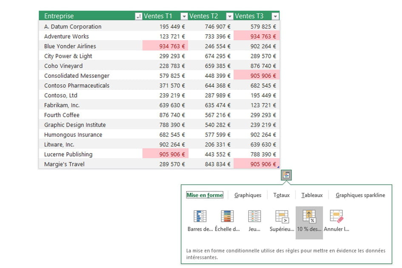Open the Ventes T2 filter dropdown
402x268 pixels.
229,16
